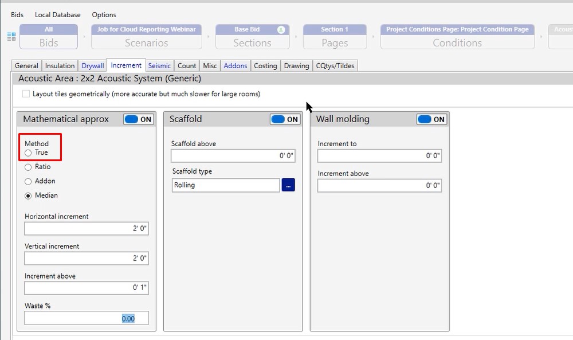Open the Options menu
Image resolution: width=573 pixels, height=340 pixels.
pos(104,15)
